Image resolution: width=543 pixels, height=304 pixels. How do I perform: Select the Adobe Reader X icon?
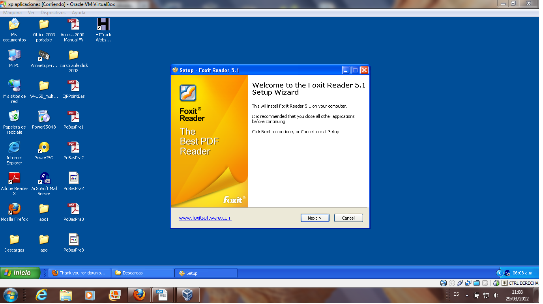14,184
